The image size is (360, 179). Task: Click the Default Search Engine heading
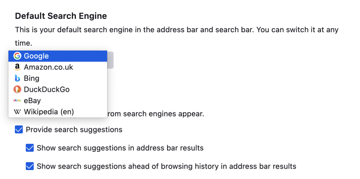pyautogui.click(x=61, y=16)
